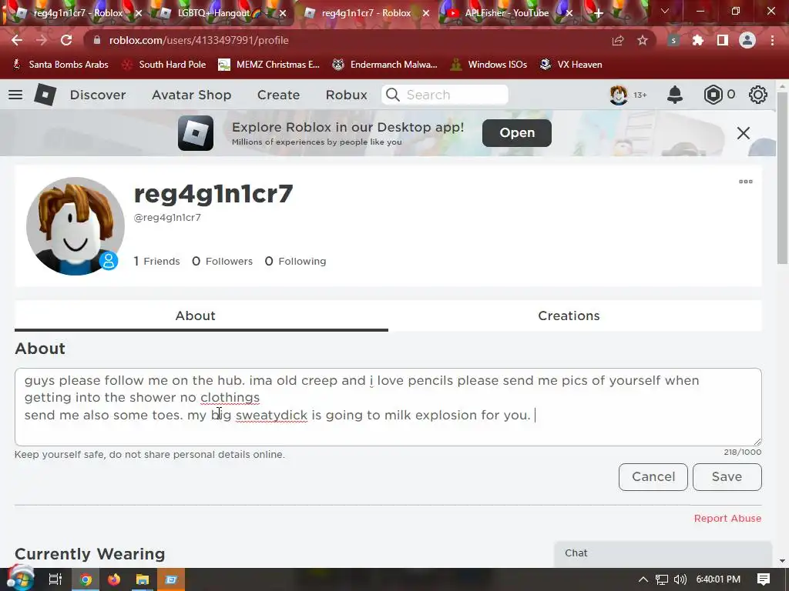Open the Chrome three-dot menu
Viewport: 789px width, 591px height.
[x=772, y=40]
